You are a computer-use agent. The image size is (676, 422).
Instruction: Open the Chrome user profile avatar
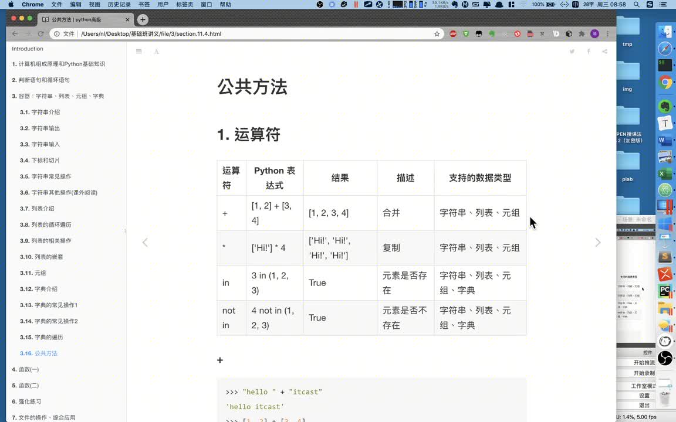594,33
